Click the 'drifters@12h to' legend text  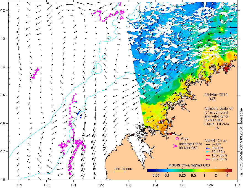pos(191,144)
